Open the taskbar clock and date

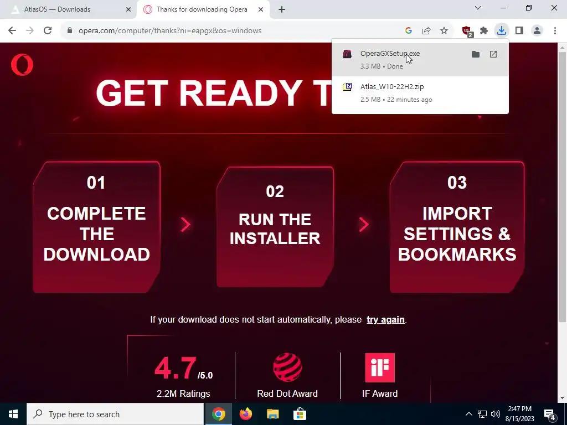[519, 414]
